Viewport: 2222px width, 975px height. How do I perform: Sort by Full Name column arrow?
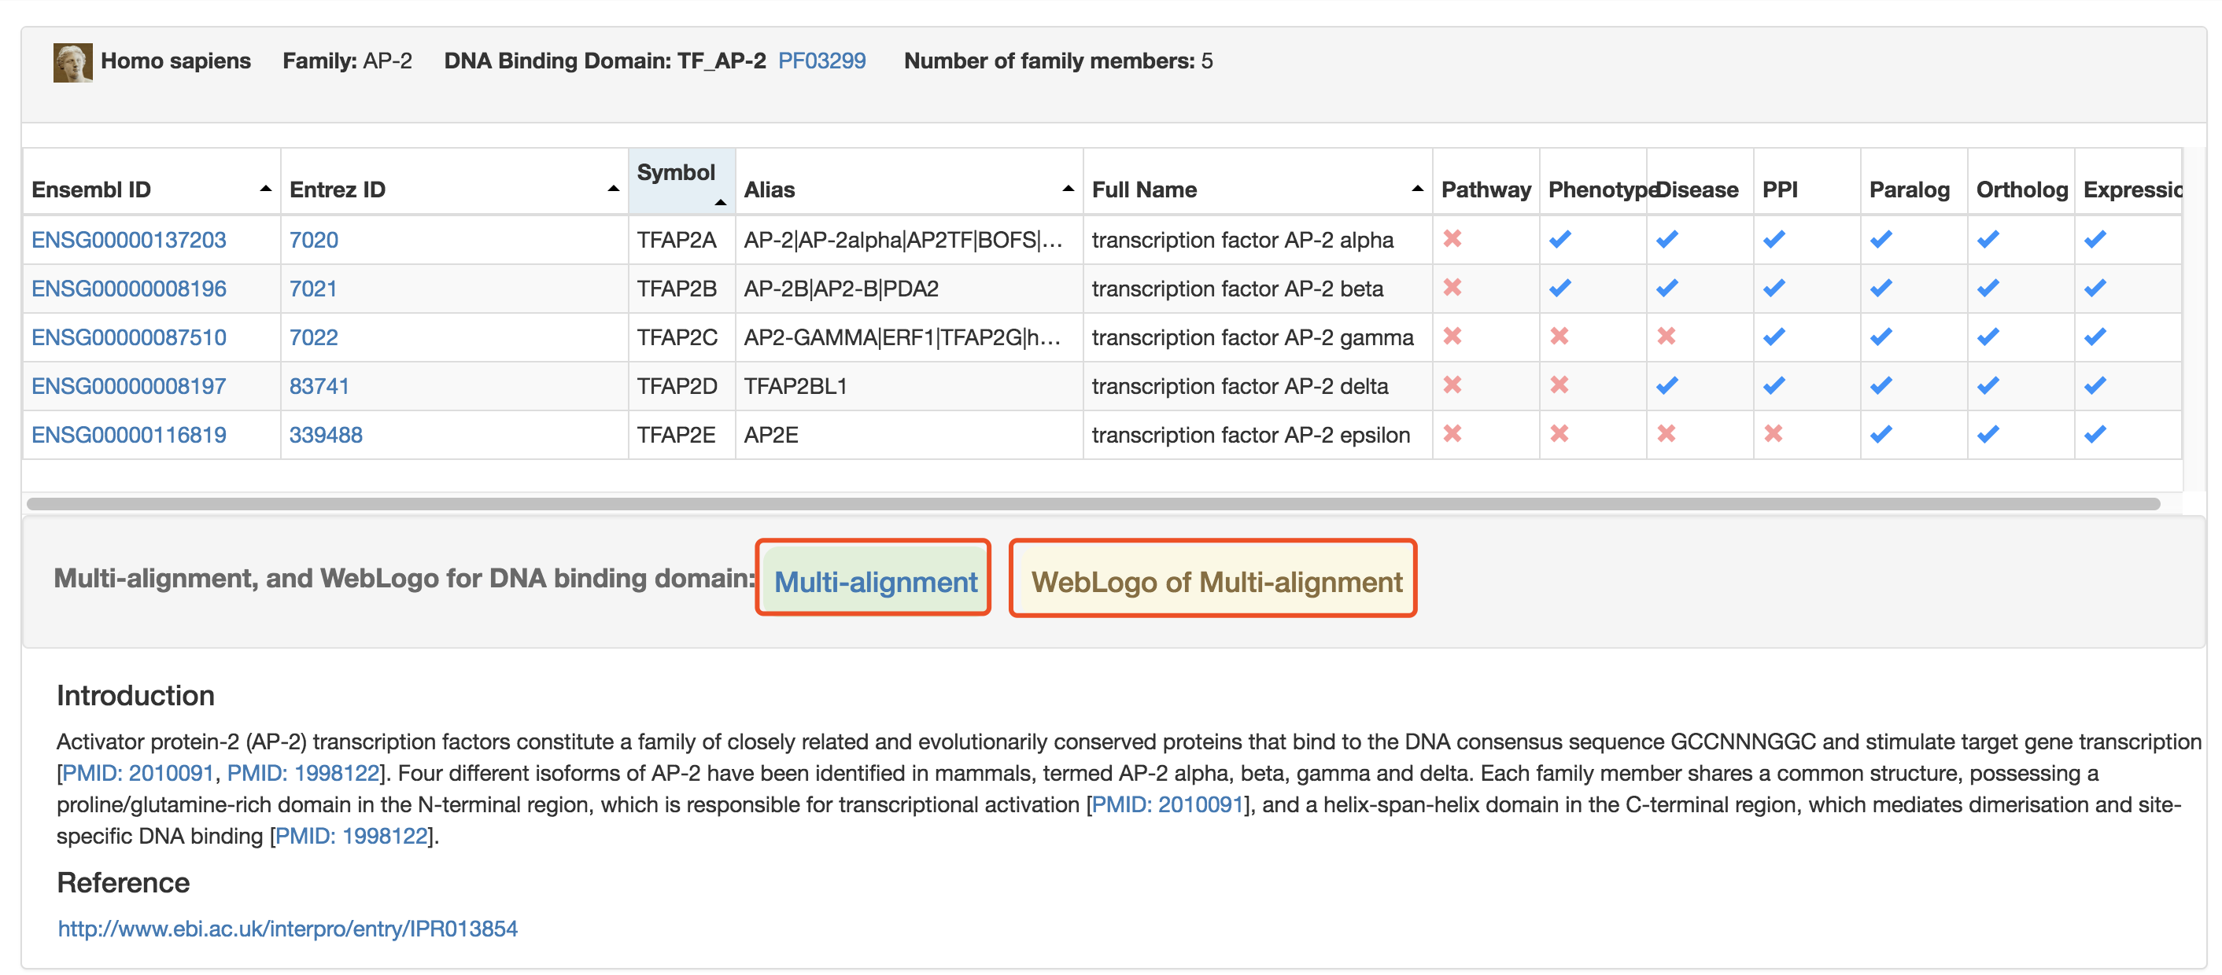(x=1417, y=189)
